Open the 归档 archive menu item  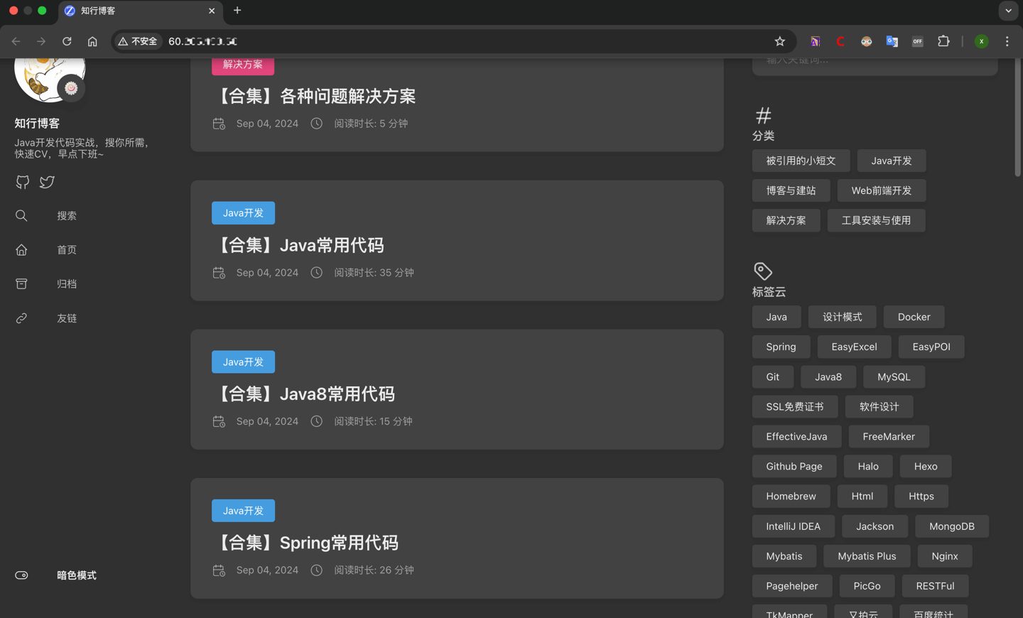pyautogui.click(x=67, y=283)
